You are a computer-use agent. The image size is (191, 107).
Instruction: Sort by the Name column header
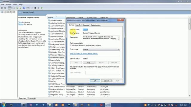click(56, 17)
